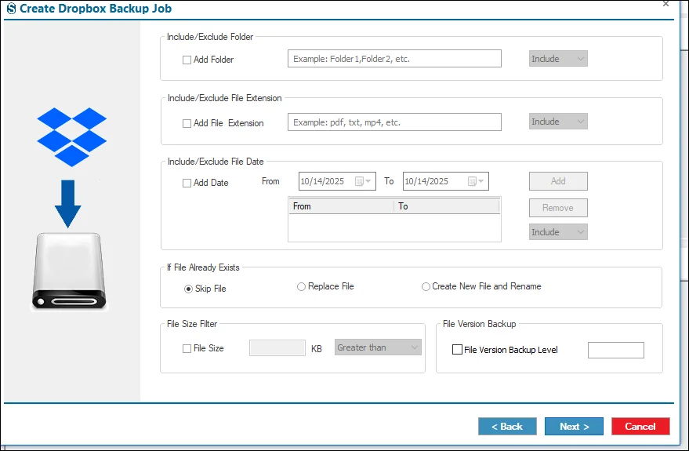Click the blue download arrow graphic
This screenshot has height=451, width=689.
click(67, 203)
